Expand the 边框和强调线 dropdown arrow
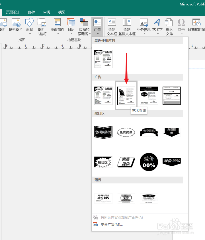 pyautogui.click(x=90, y=34)
